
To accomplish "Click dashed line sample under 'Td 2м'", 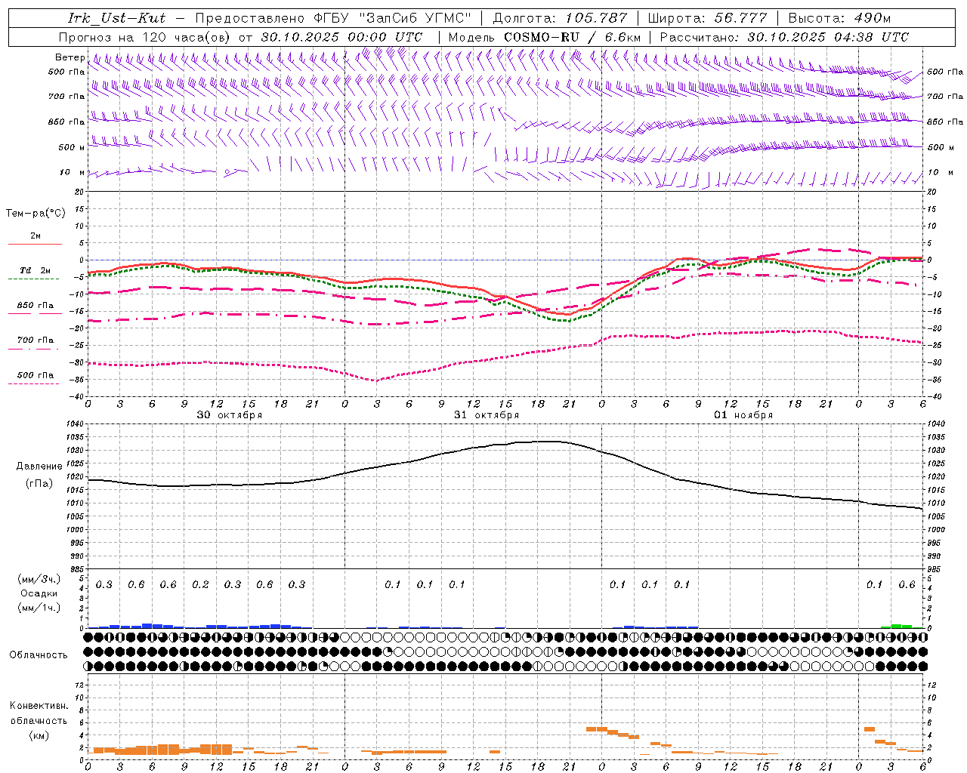I will [x=34, y=279].
